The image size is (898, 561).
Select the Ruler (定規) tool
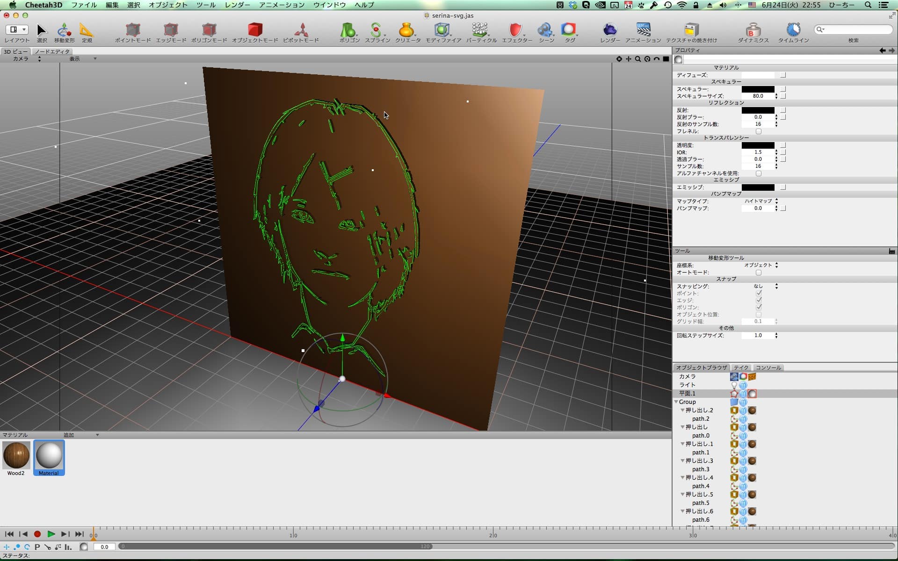pos(87,31)
